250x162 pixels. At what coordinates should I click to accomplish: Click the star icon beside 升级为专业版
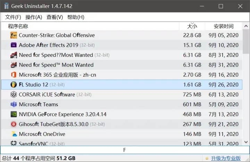pyautogui.click(x=207, y=158)
